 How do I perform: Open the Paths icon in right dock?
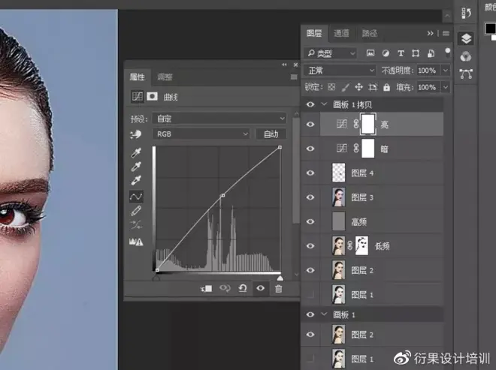[466, 74]
